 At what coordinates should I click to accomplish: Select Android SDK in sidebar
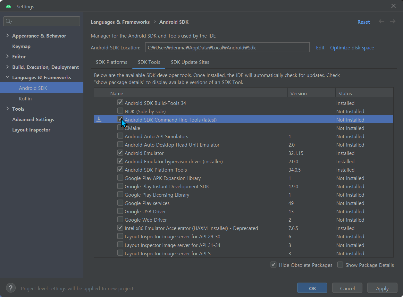42,88
